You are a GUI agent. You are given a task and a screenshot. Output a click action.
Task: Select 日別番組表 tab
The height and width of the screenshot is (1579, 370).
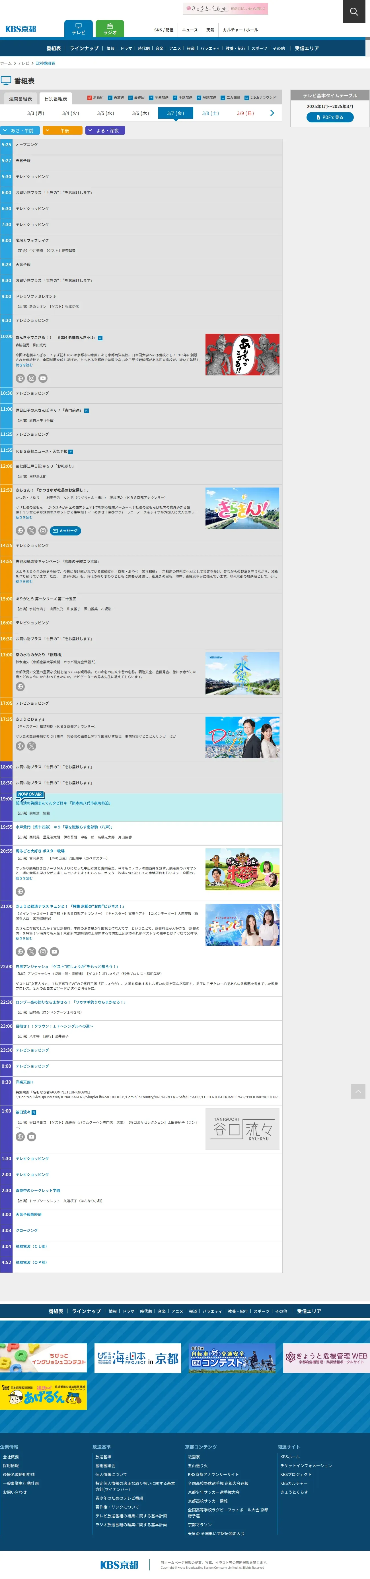coord(56,99)
